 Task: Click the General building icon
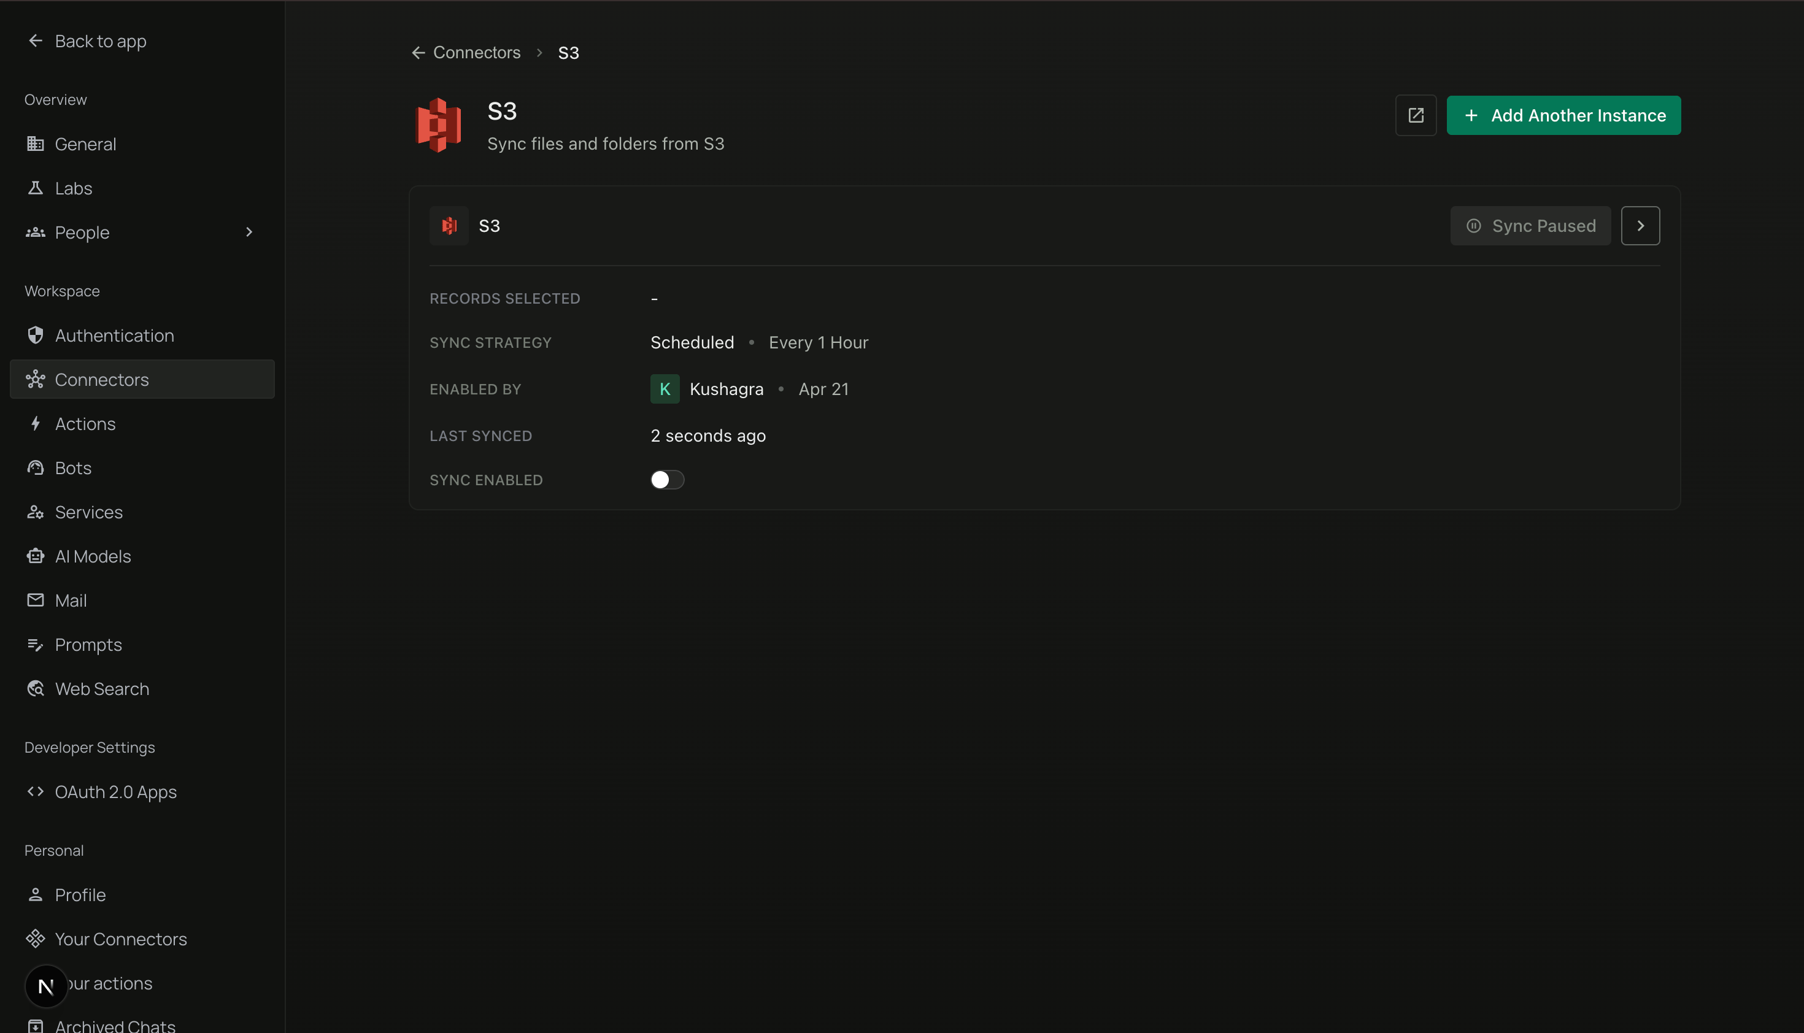36,144
